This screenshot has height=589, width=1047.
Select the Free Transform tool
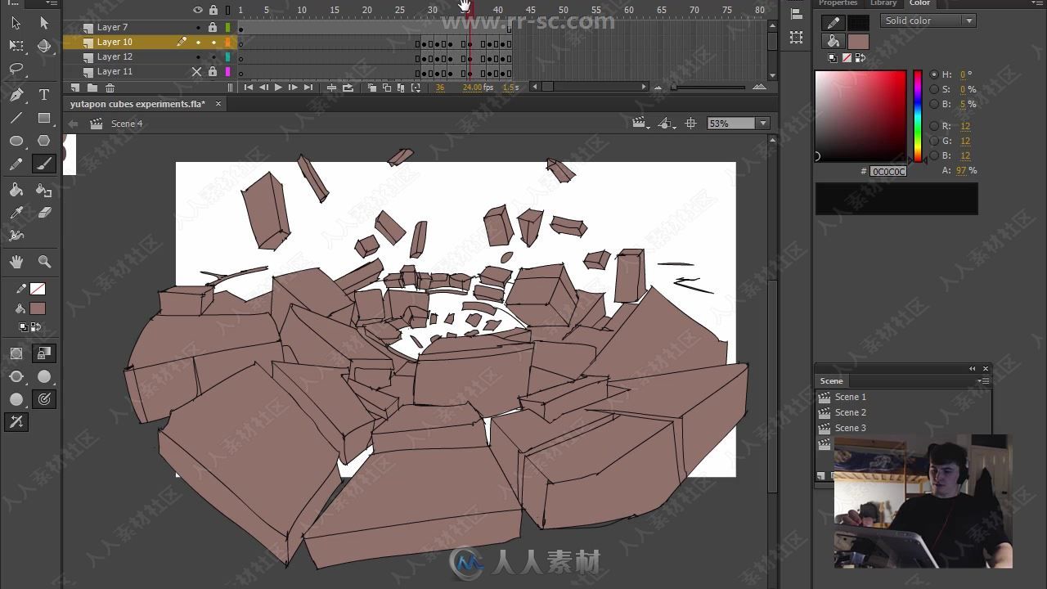click(16, 46)
